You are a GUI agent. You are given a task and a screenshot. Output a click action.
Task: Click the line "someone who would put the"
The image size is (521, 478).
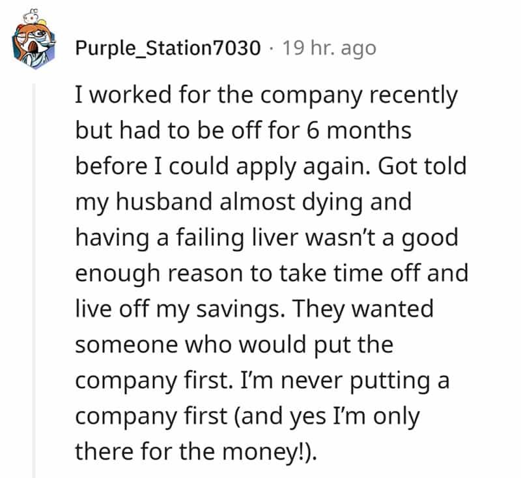point(234,344)
